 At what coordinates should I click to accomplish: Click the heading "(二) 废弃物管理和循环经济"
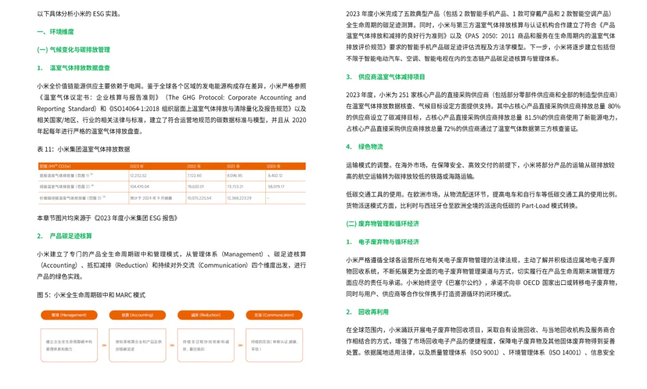click(382, 224)
